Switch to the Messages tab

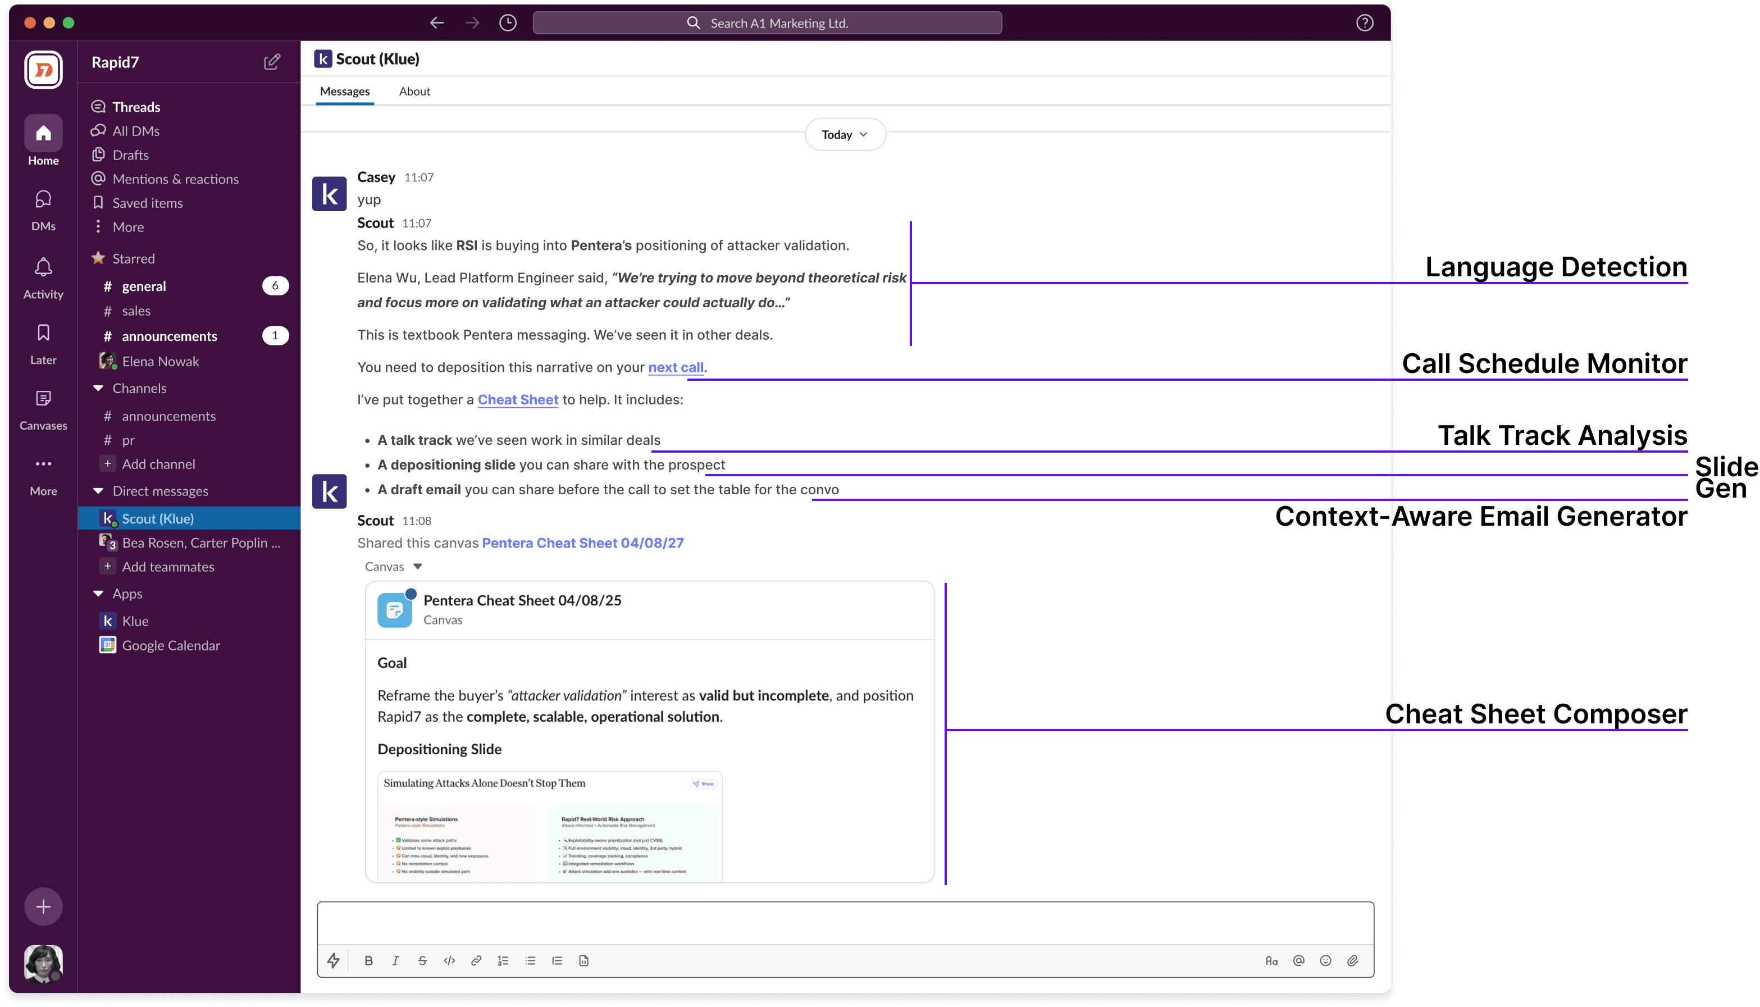[x=345, y=92]
